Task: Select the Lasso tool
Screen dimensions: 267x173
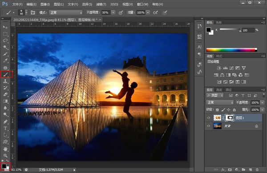Action: click(x=5, y=40)
